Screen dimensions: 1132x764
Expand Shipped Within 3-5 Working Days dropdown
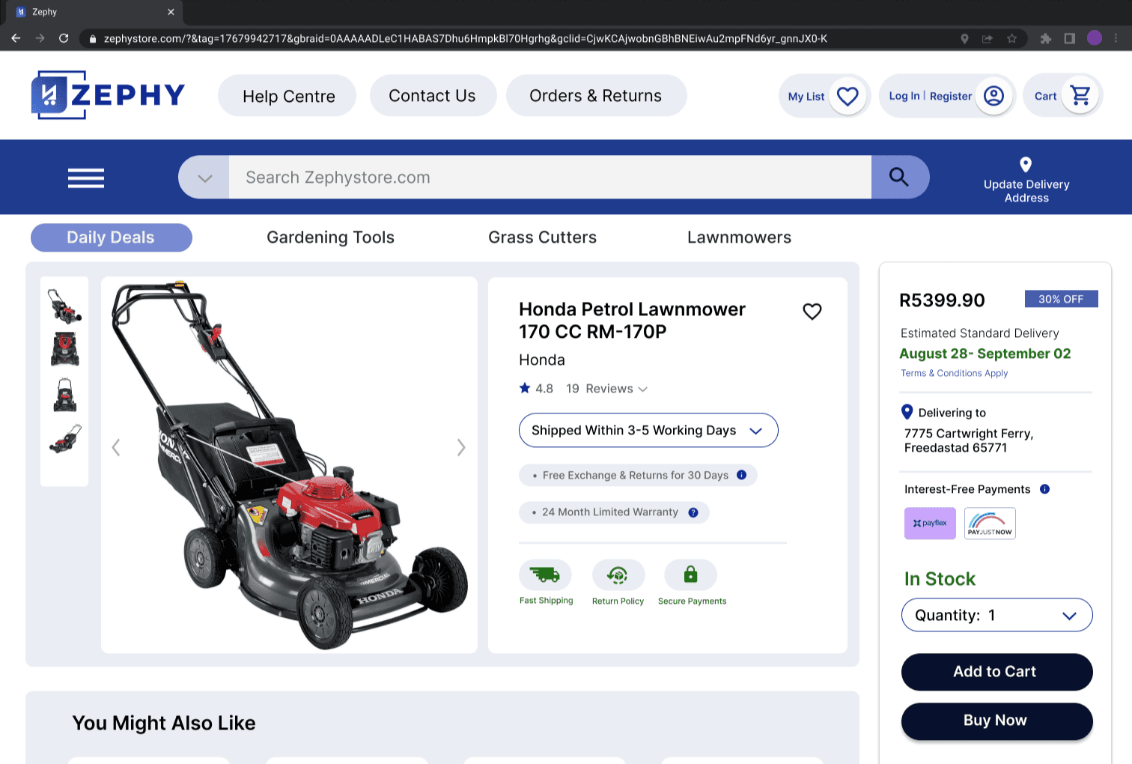[648, 431]
